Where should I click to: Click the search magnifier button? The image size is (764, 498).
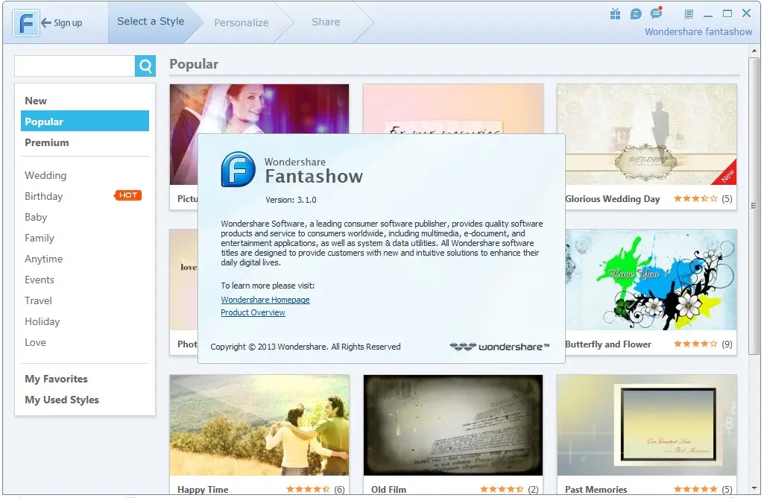pos(145,66)
